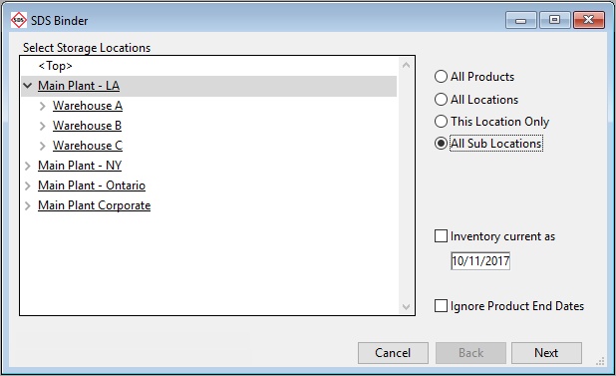616x376 pixels.
Task: Click the scrollbar down arrow
Action: (407, 307)
